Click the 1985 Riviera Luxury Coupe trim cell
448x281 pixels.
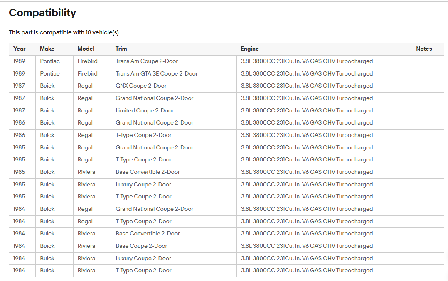click(x=143, y=185)
